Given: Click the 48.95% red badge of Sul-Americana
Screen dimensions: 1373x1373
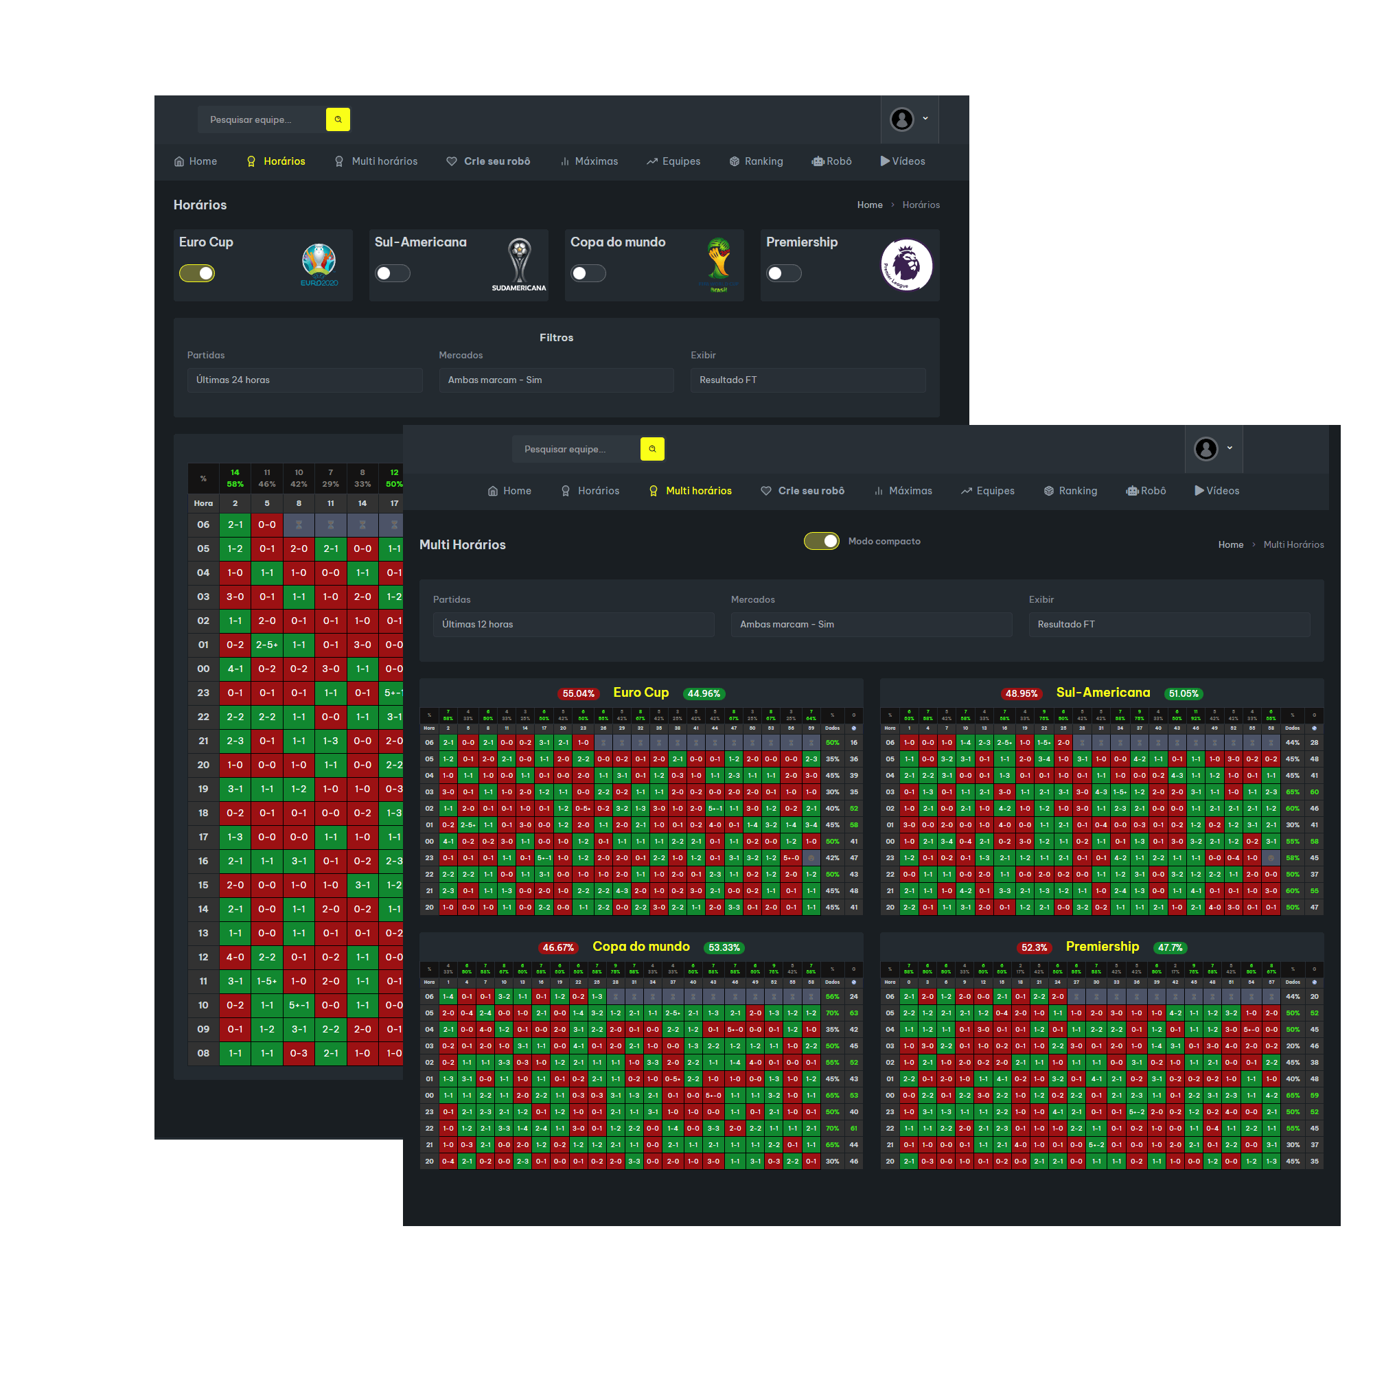Looking at the screenshot, I should click(x=1022, y=693).
